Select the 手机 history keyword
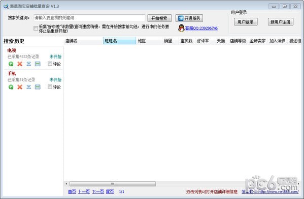 (12, 74)
